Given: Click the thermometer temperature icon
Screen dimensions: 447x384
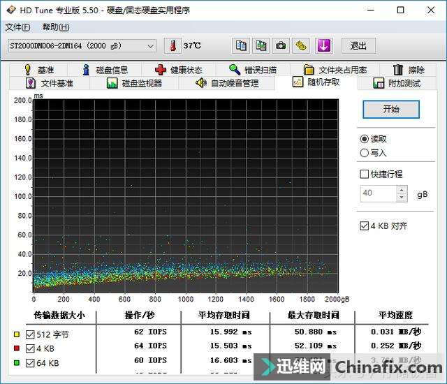Looking at the screenshot, I should 173,45.
